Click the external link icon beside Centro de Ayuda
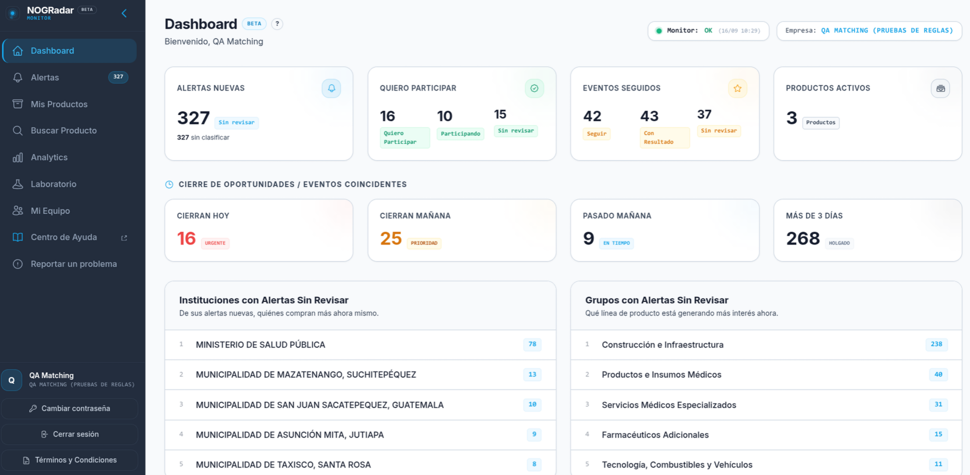 click(x=124, y=237)
